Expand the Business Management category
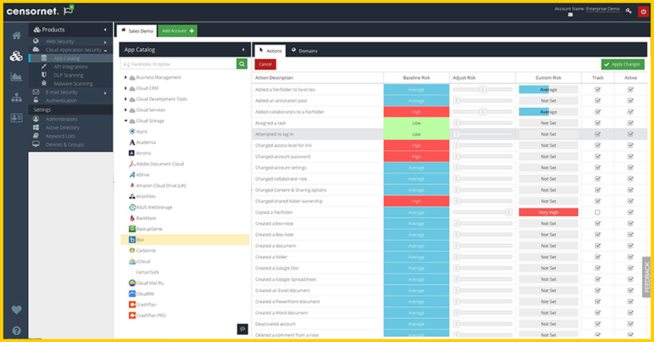This screenshot has height=342, width=654. (126, 77)
